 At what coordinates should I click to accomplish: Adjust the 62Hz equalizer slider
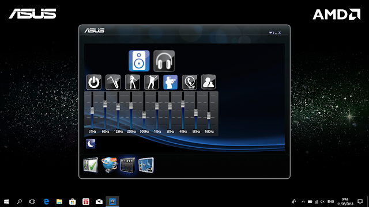tap(105, 103)
